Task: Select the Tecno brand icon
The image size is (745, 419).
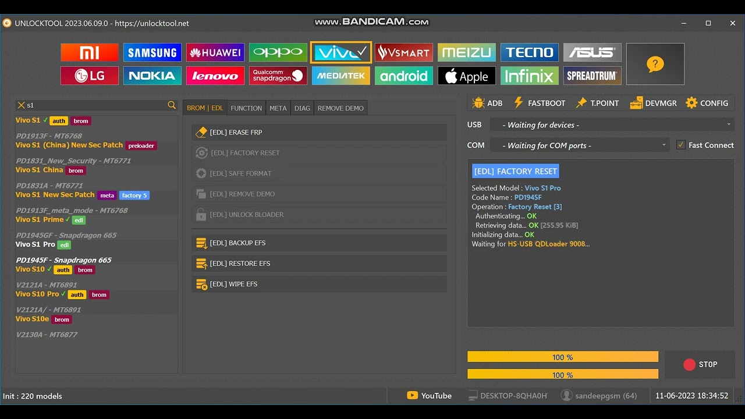Action: point(530,52)
